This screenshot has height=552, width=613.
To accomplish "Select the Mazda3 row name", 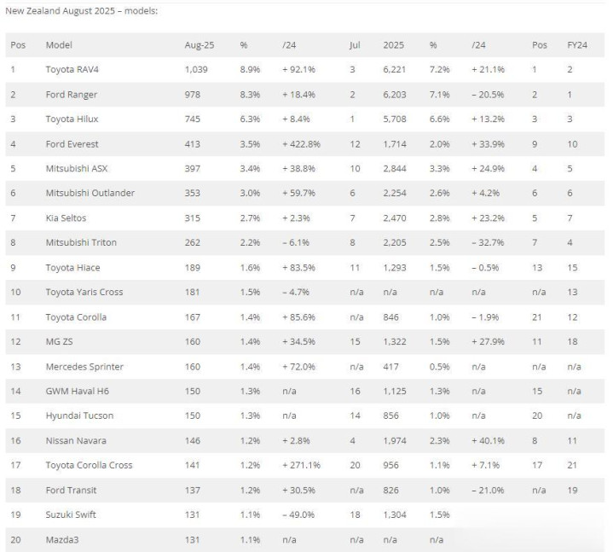I will coord(62,540).
